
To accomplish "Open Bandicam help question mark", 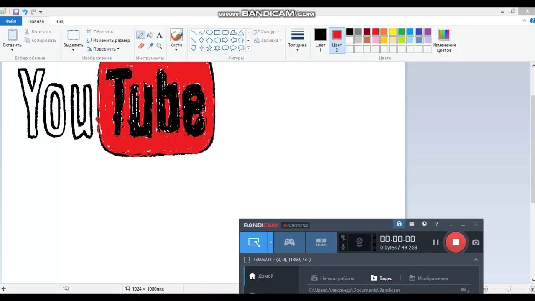I will pyautogui.click(x=437, y=224).
